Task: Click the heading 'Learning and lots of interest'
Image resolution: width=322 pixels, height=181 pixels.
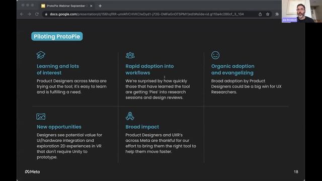Action: [58, 69]
